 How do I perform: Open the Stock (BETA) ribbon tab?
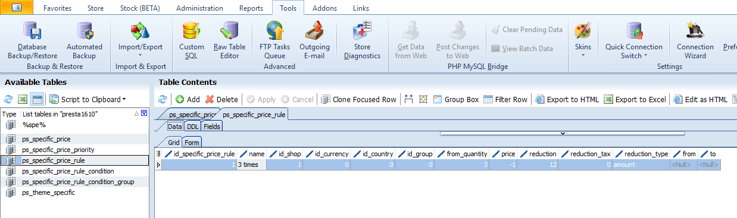139,8
